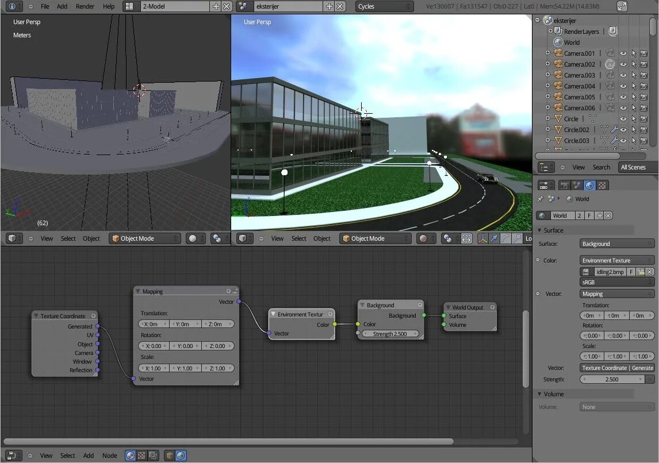Open right viewport shading mode selector
This screenshot has width=659, height=463.
pos(427,238)
